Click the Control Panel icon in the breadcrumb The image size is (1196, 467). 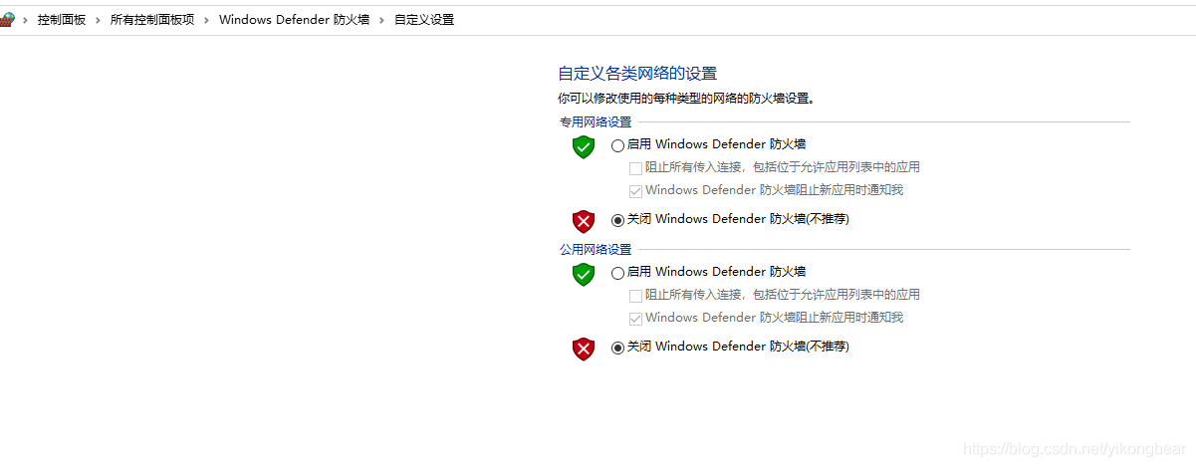coord(6,19)
